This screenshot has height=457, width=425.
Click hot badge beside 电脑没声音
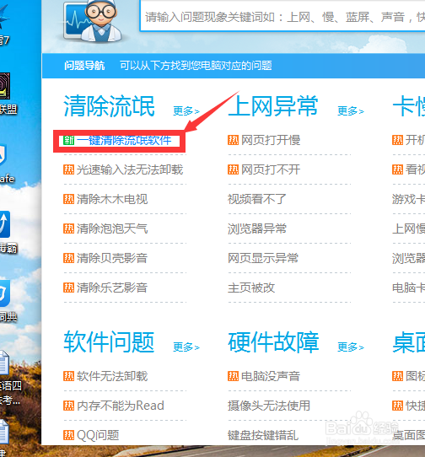[x=234, y=376]
